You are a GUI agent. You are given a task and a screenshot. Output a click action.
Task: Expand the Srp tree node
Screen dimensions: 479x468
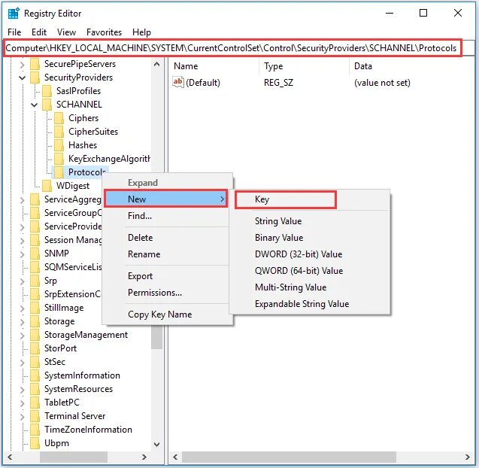(23, 281)
